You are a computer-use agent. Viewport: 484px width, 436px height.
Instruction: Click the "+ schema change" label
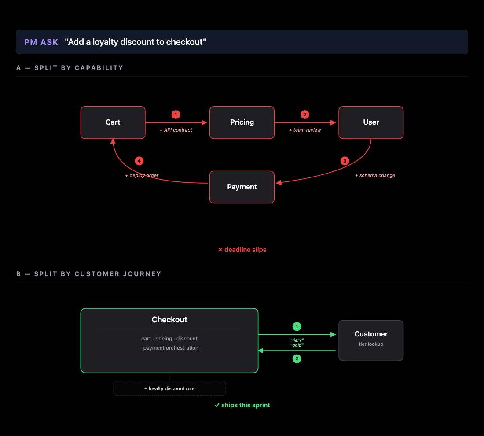pyautogui.click(x=375, y=175)
